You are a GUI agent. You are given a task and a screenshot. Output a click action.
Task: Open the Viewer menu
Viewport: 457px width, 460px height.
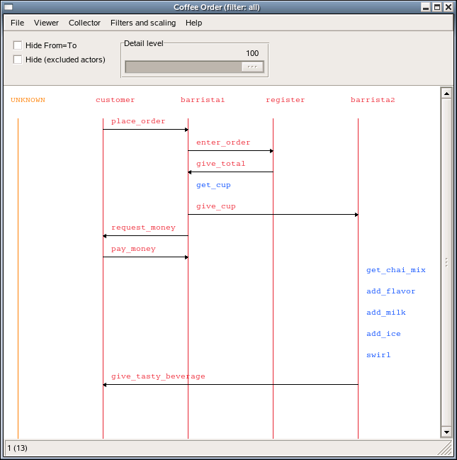click(x=46, y=23)
